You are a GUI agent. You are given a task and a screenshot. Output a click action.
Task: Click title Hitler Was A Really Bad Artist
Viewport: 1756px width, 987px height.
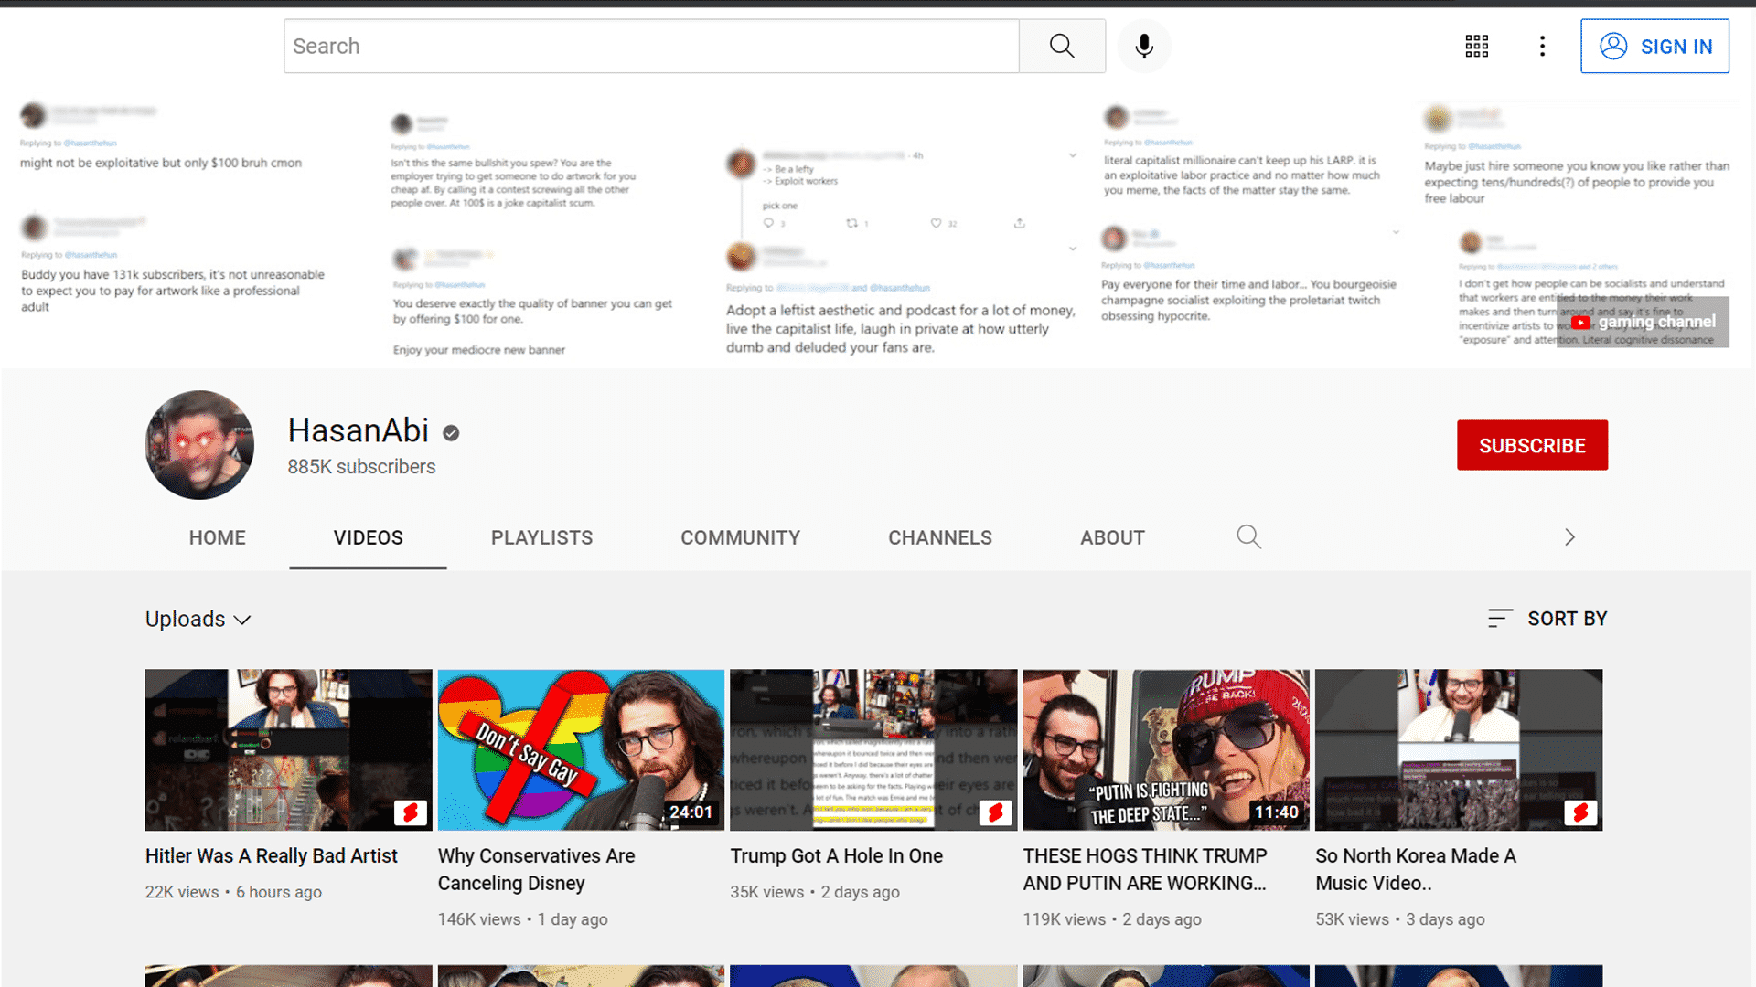tap(272, 856)
